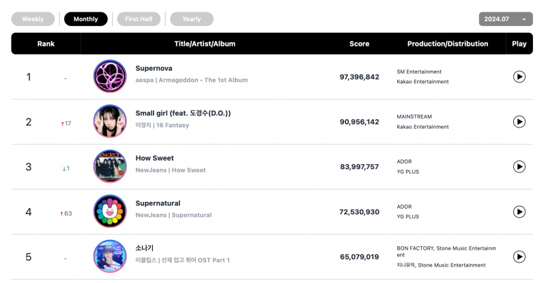Open the How Sweet album cover image
546x283 pixels.
110,166
